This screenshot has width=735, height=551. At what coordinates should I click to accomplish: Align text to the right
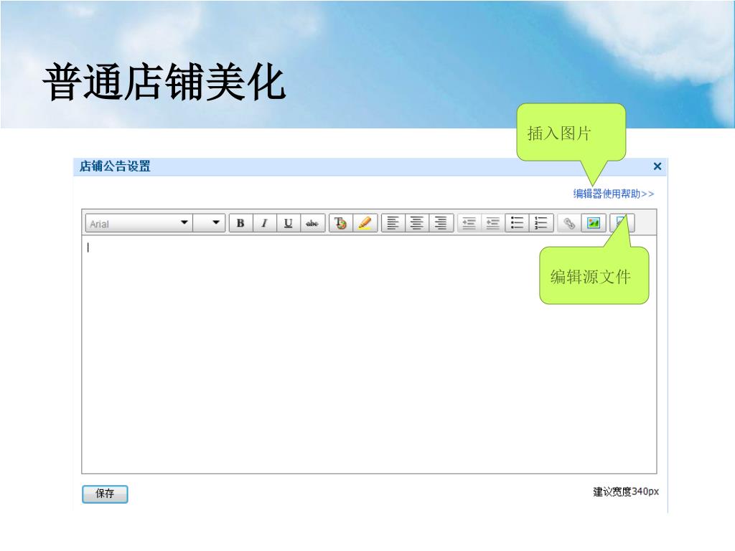441,224
